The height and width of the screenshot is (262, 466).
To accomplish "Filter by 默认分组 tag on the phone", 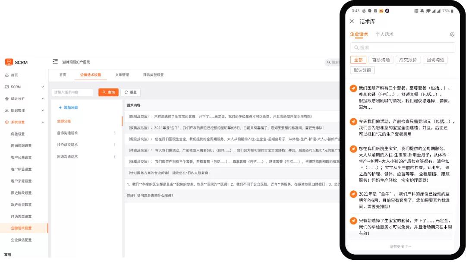I will click(x=362, y=70).
